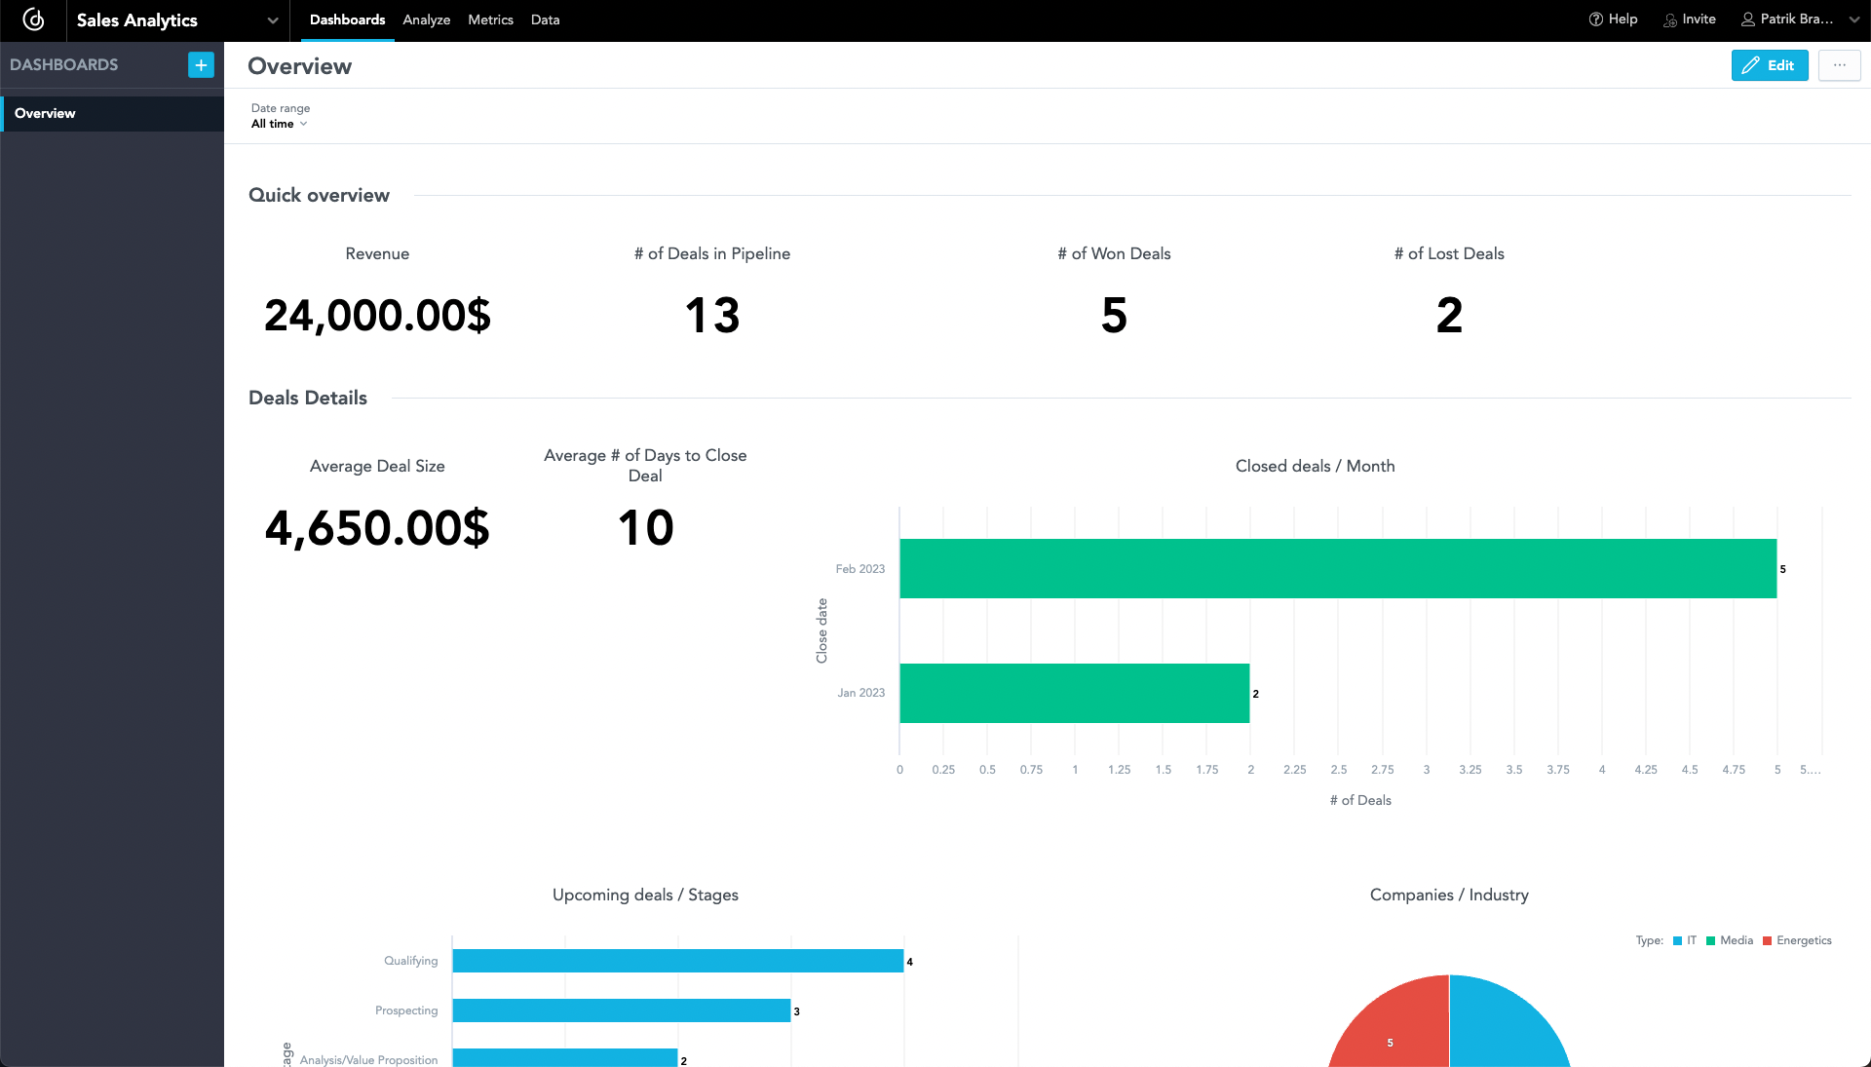1871x1067 pixels.
Task: Switch to the Analyze tab
Action: (x=426, y=19)
